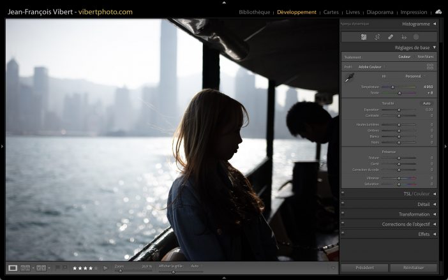
Task: Switch to Loupe view mode icon
Action: (x=13, y=268)
